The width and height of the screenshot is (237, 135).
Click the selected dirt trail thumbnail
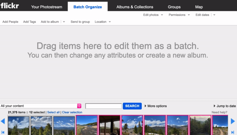pyautogui.click(x=220, y=125)
